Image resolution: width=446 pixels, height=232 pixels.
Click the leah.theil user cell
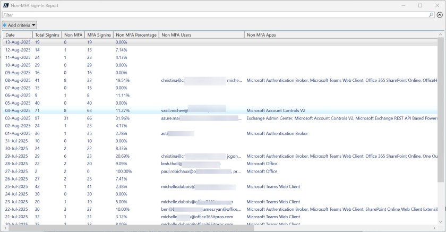tap(191, 164)
